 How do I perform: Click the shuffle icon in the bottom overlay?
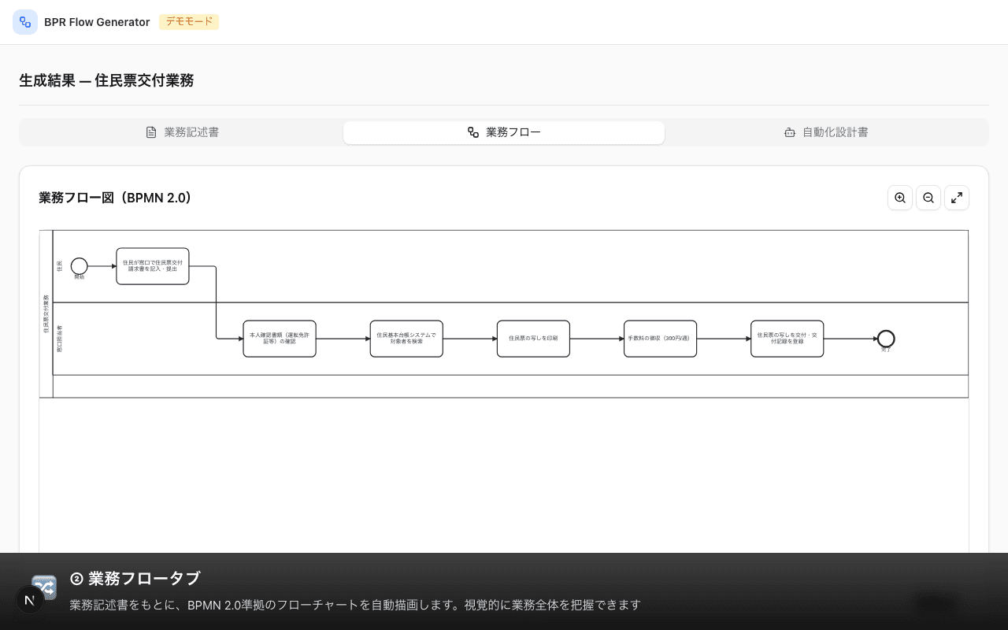pyautogui.click(x=44, y=587)
